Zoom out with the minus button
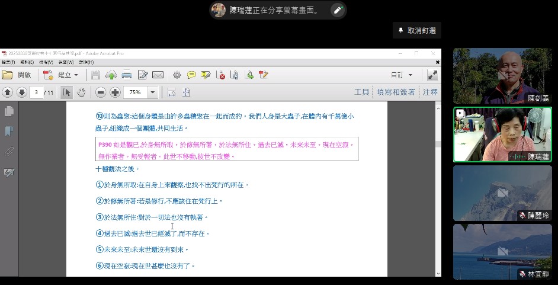Screen dimensions: 558x285 (x=101, y=92)
